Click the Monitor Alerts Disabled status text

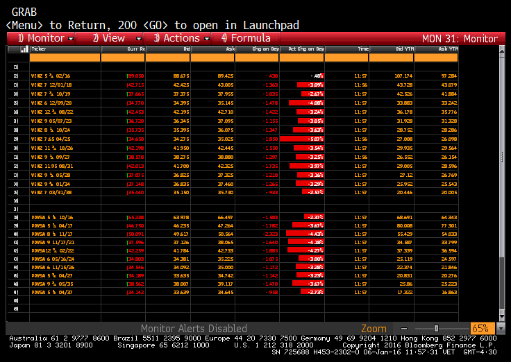194,329
